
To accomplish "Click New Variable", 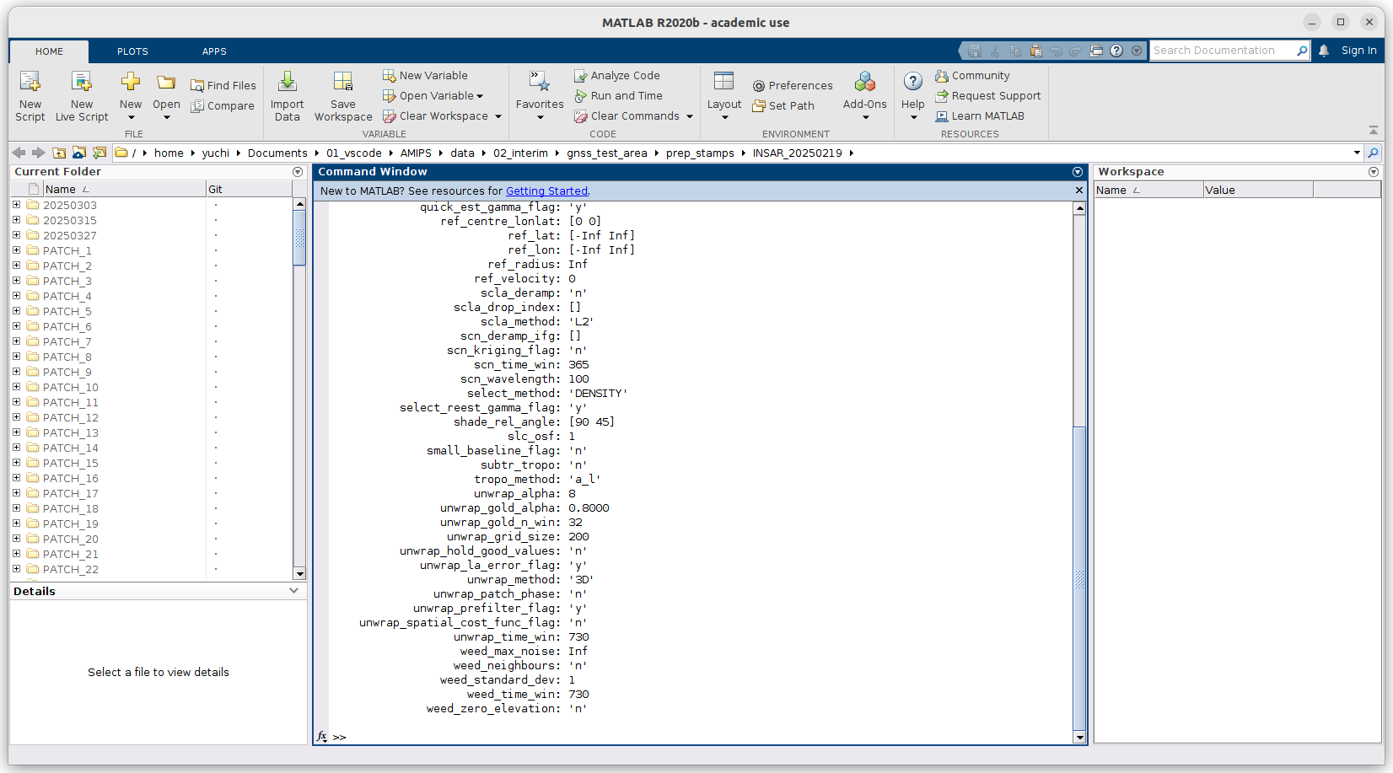I will coord(425,75).
